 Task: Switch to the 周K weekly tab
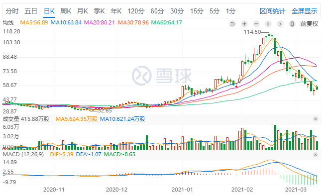click(x=66, y=11)
